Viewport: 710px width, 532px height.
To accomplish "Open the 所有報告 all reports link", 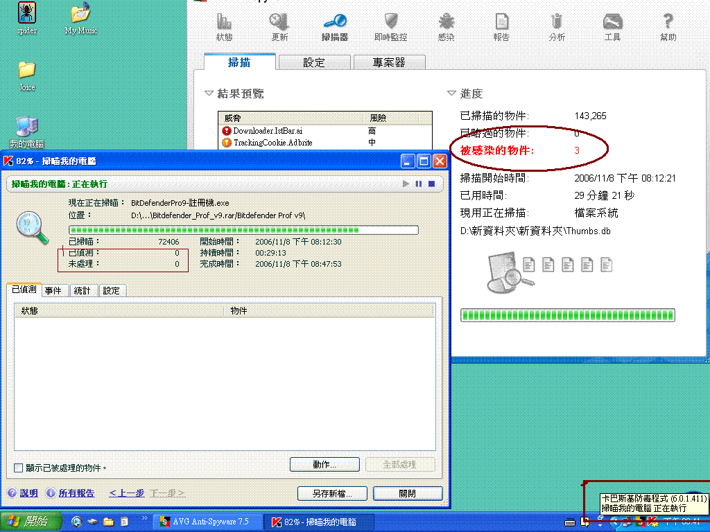I will tap(76, 493).
